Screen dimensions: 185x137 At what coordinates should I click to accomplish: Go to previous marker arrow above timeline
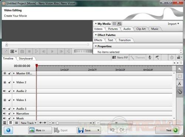pyautogui.click(x=174, y=63)
